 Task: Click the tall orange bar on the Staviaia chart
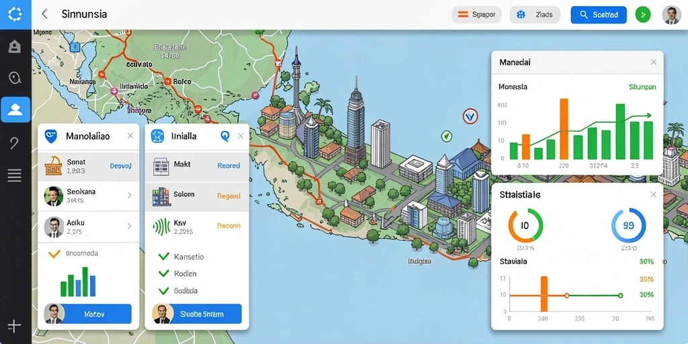(x=544, y=294)
